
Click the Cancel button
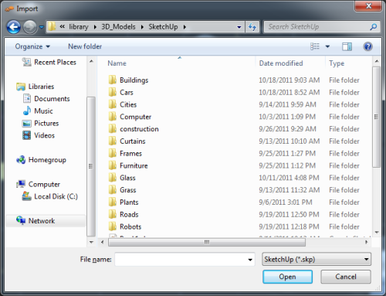[x=346, y=277]
